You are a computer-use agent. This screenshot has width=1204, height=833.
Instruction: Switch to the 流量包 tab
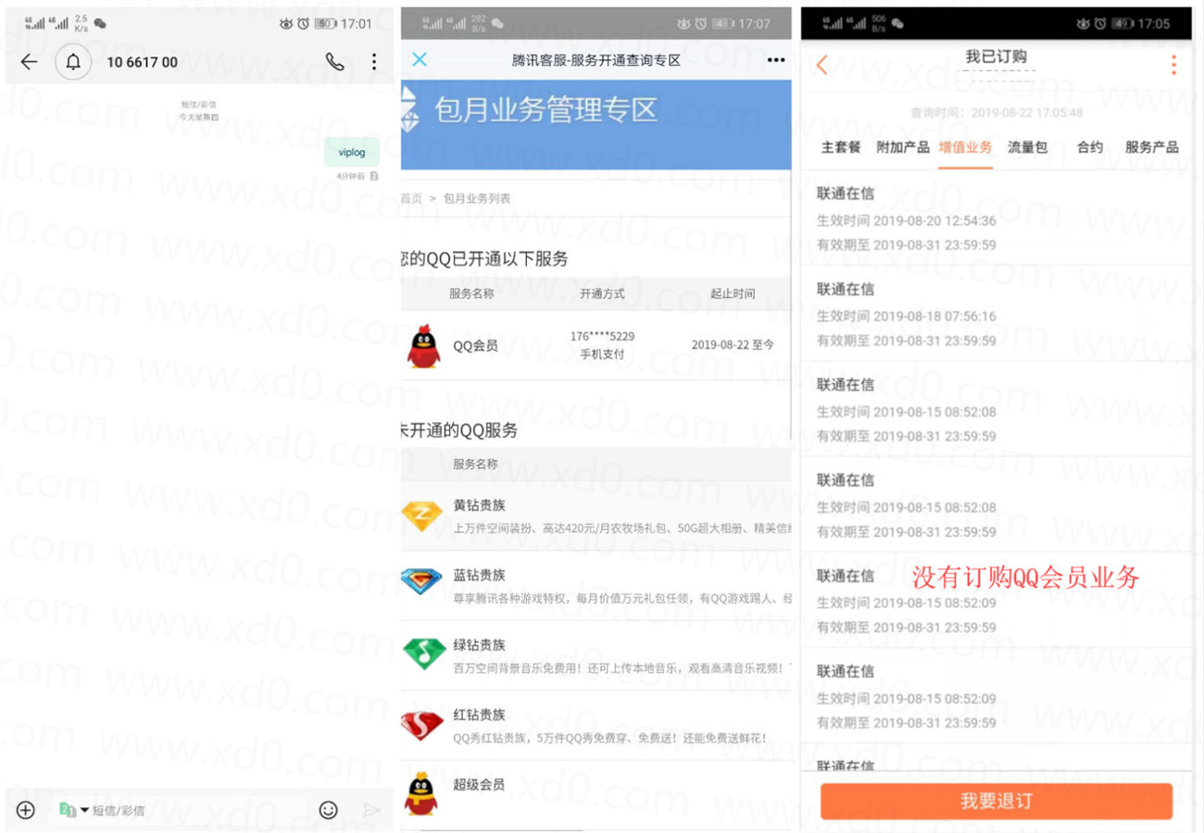coord(1027,147)
